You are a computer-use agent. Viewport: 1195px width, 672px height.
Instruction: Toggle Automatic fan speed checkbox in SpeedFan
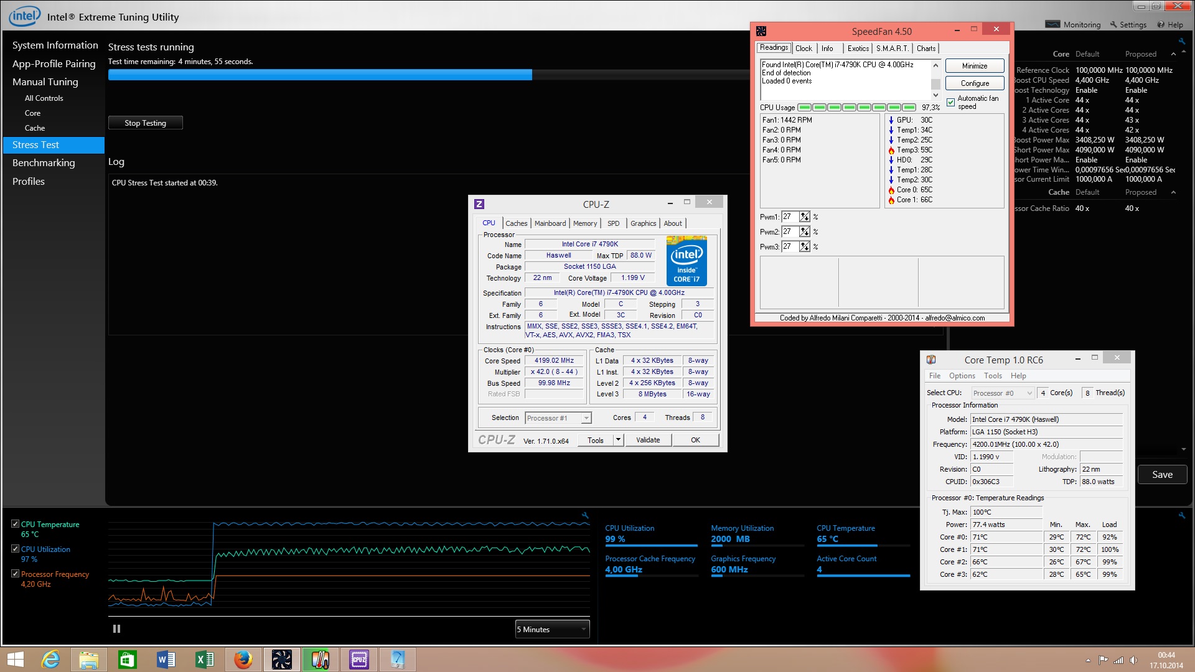coord(951,103)
